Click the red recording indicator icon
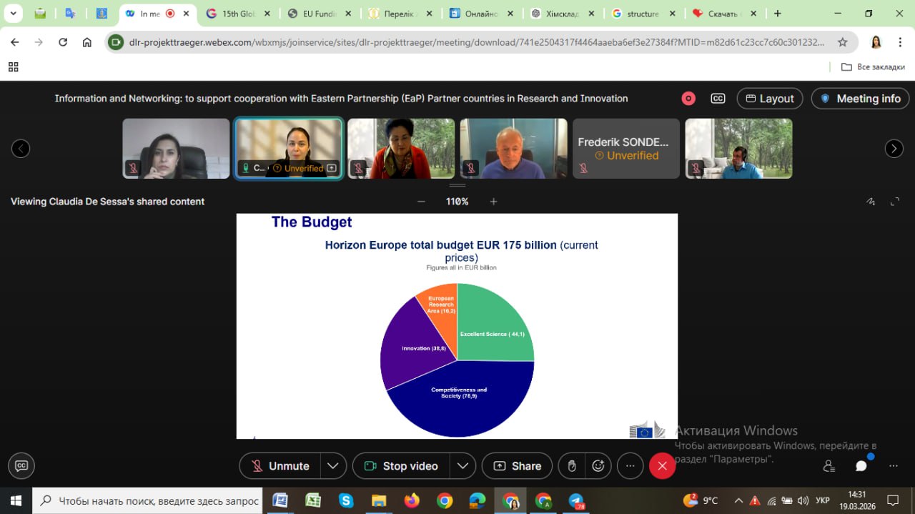Image resolution: width=915 pixels, height=514 pixels. 688,99
